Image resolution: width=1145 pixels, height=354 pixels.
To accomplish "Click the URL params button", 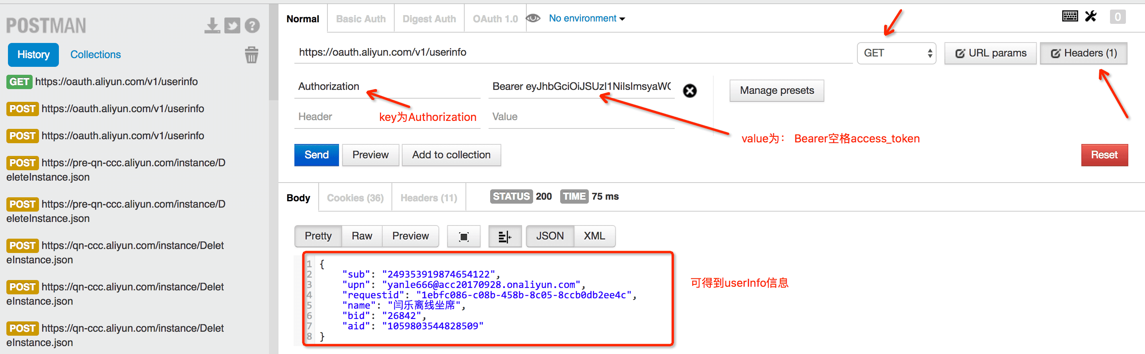I will pyautogui.click(x=990, y=53).
